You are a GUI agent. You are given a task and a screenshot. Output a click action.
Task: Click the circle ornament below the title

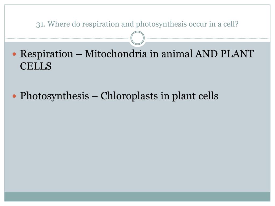(x=137, y=38)
